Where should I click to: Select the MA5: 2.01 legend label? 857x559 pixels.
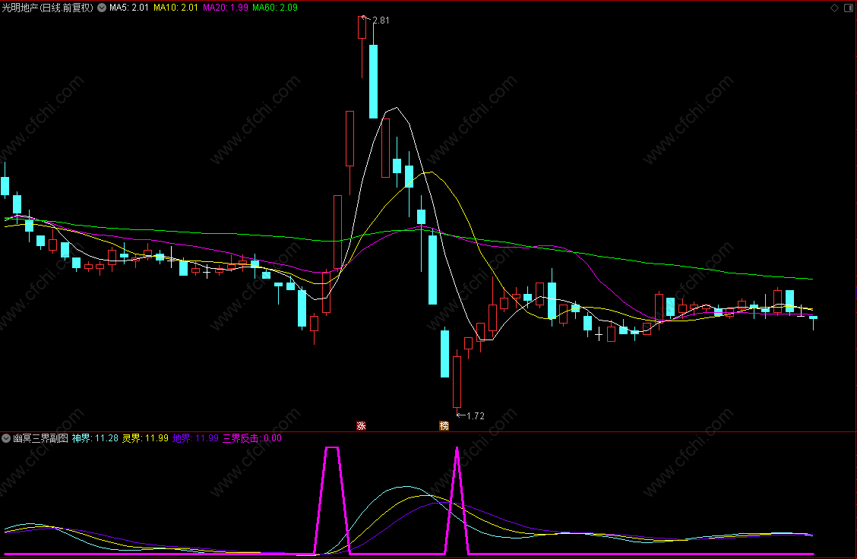click(129, 8)
